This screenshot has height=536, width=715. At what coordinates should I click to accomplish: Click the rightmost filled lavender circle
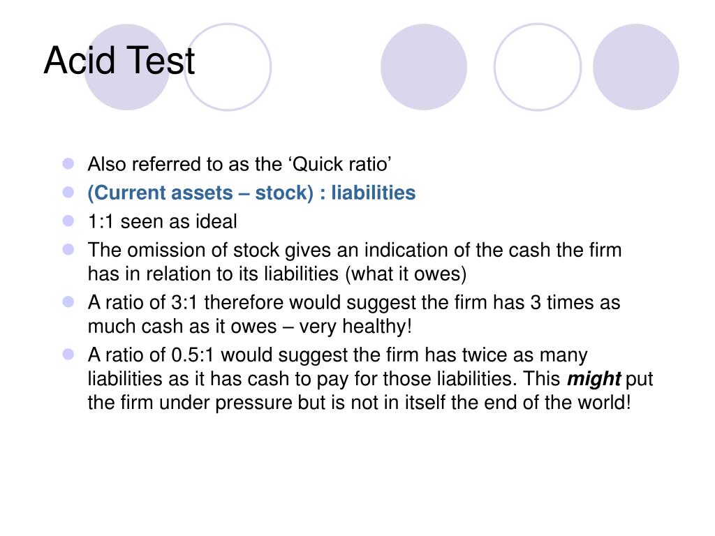[635, 67]
